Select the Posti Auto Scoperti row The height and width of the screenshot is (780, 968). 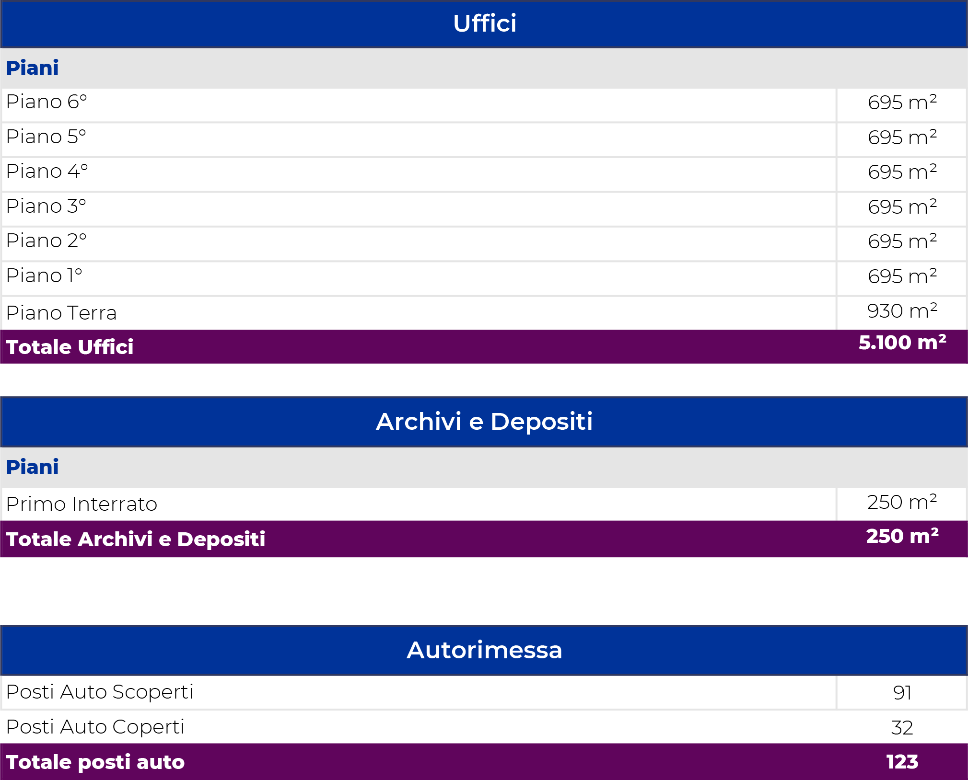[x=484, y=692]
